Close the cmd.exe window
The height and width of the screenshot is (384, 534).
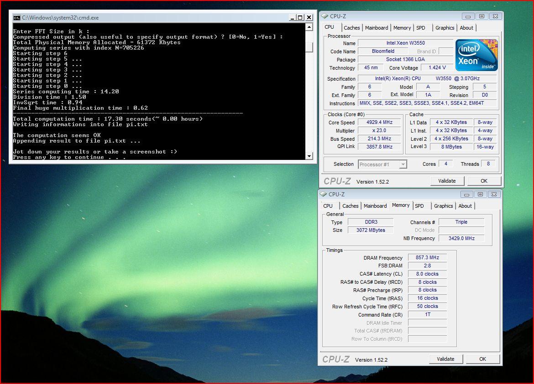[x=309, y=18]
